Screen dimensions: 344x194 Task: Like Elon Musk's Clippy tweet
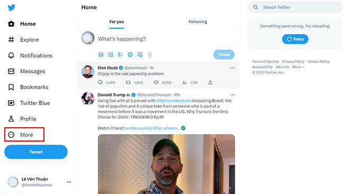click(x=156, y=82)
